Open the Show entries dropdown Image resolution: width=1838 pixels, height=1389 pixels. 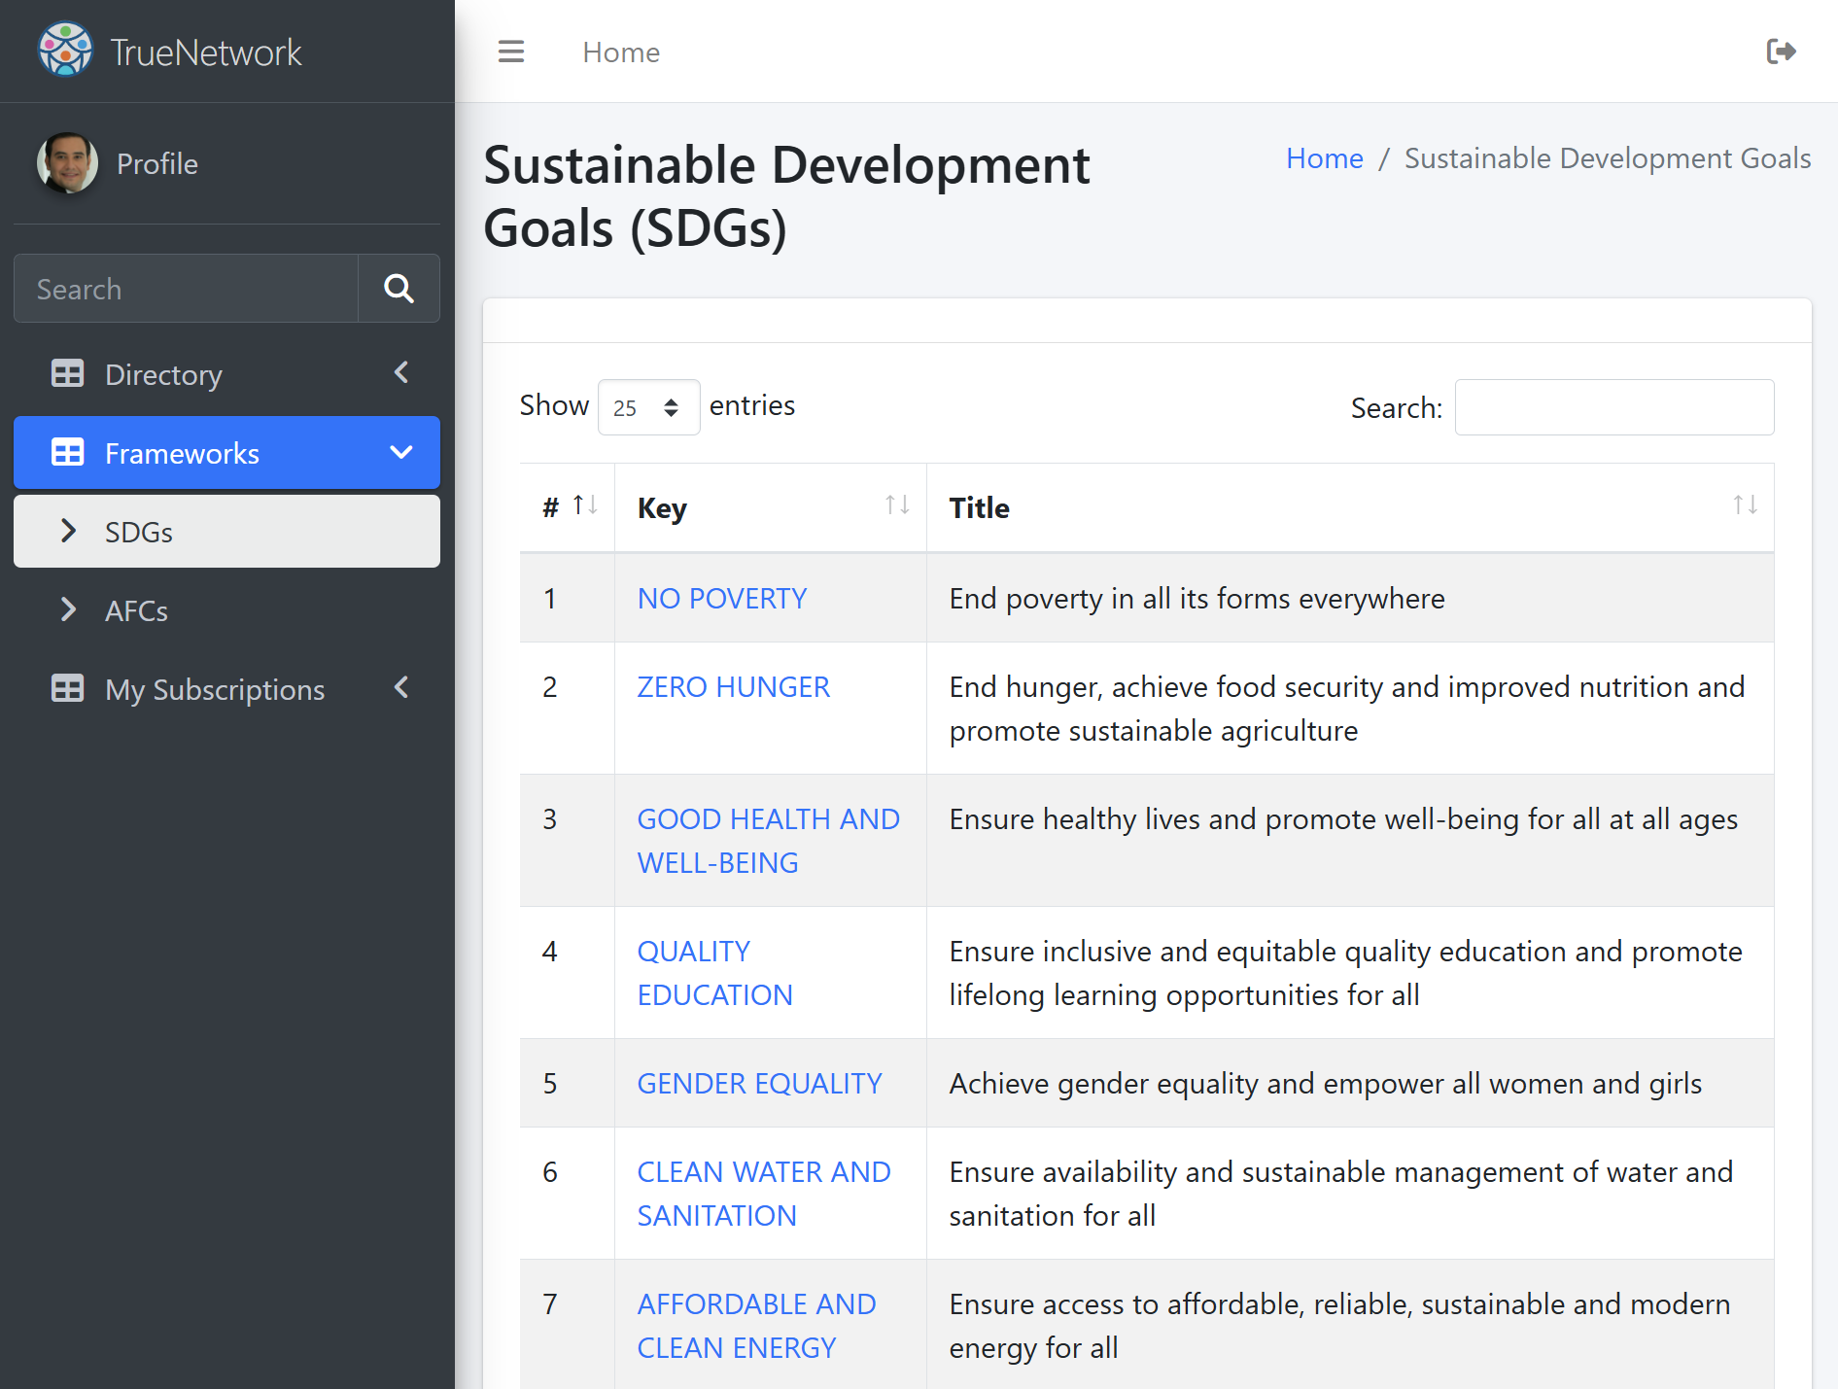(x=648, y=407)
